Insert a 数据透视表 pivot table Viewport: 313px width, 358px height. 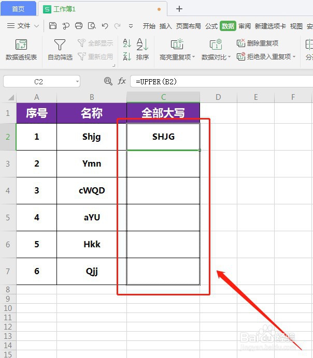click(21, 50)
